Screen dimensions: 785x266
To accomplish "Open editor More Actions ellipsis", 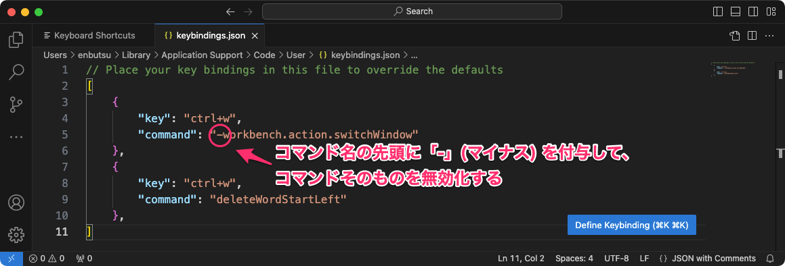I will 769,35.
